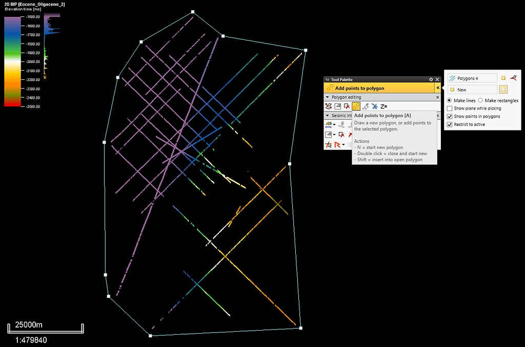This screenshot has height=347, width=525.
Task: Click the New polygon name button
Action: tap(472, 89)
